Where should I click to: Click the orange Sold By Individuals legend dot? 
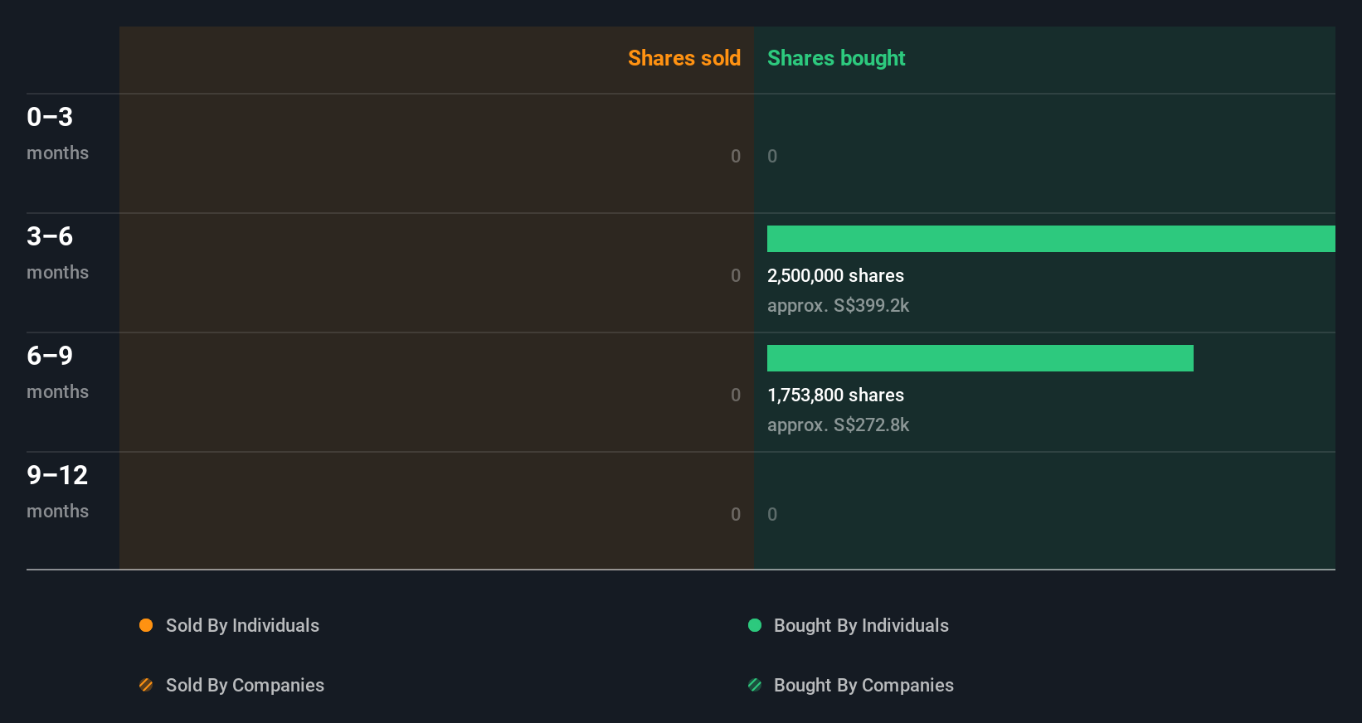146,625
